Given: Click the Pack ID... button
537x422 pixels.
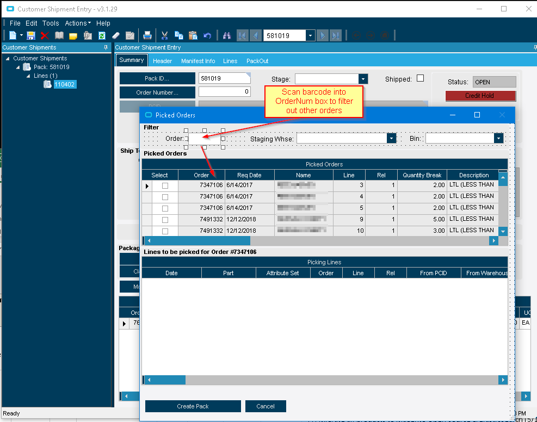Looking at the screenshot, I should click(x=157, y=78).
